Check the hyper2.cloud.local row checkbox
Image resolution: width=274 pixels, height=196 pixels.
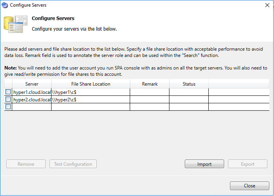[8, 99]
